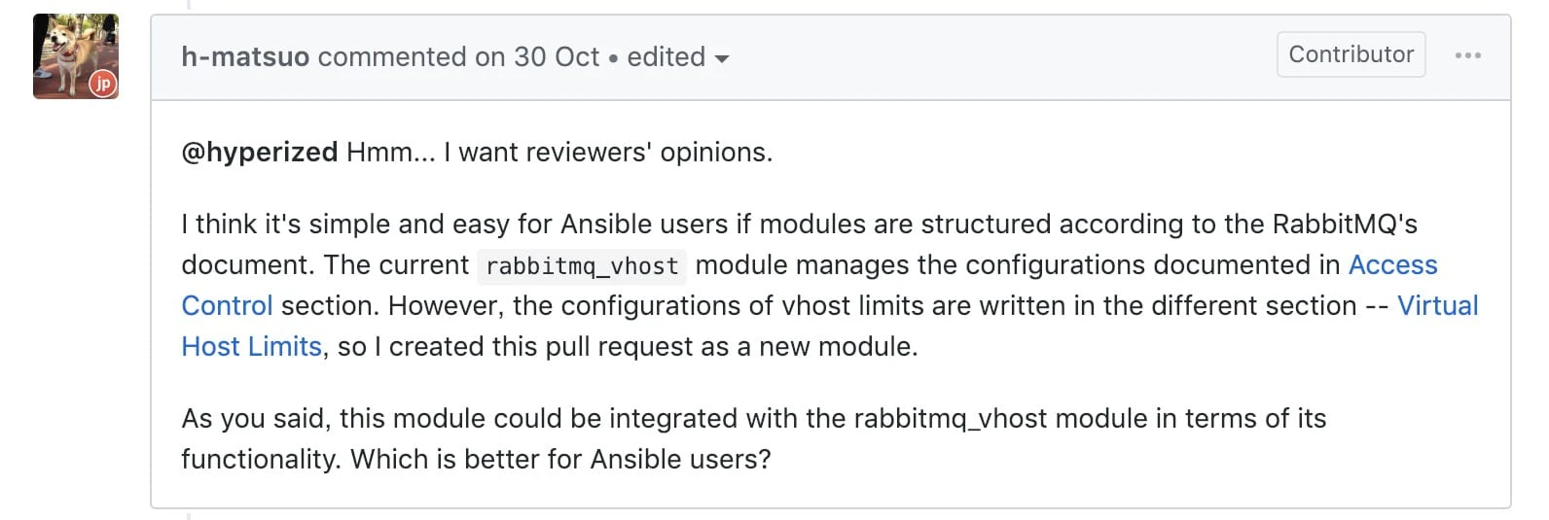The height and width of the screenshot is (520, 1549).
Task: Open the three-dots comment options menu
Action: 1467,55
